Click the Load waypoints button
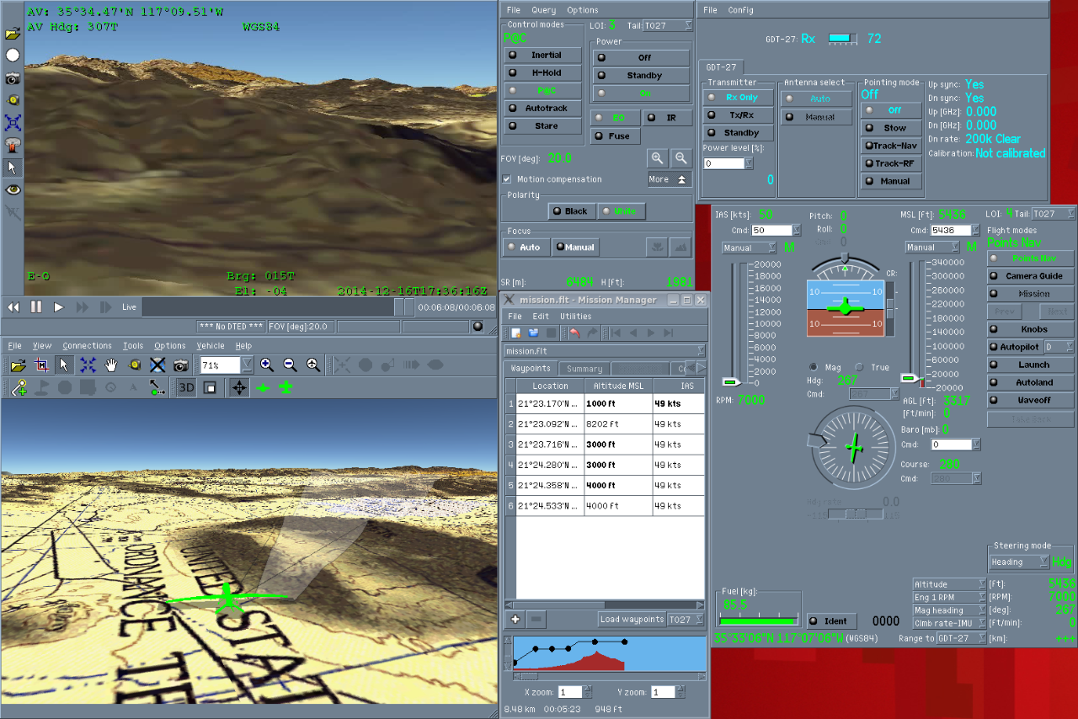1078x719 pixels. (x=632, y=620)
